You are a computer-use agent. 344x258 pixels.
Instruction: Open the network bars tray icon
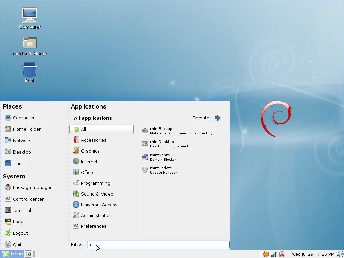pyautogui.click(x=274, y=254)
